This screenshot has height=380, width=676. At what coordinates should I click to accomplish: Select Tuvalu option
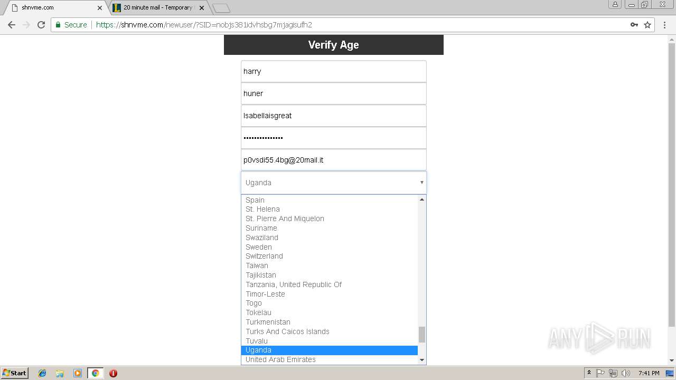point(330,341)
